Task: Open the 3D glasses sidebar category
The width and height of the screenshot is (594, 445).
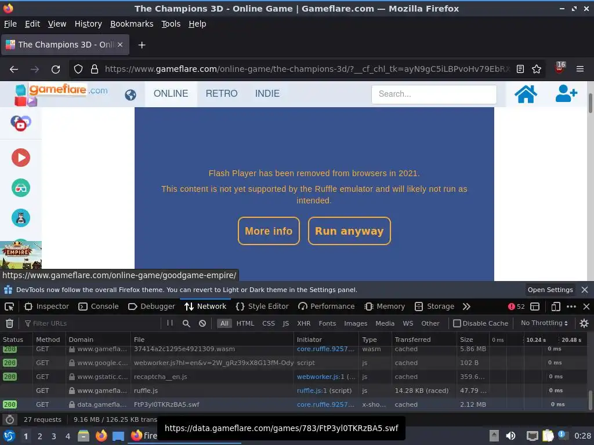Action: point(21,188)
